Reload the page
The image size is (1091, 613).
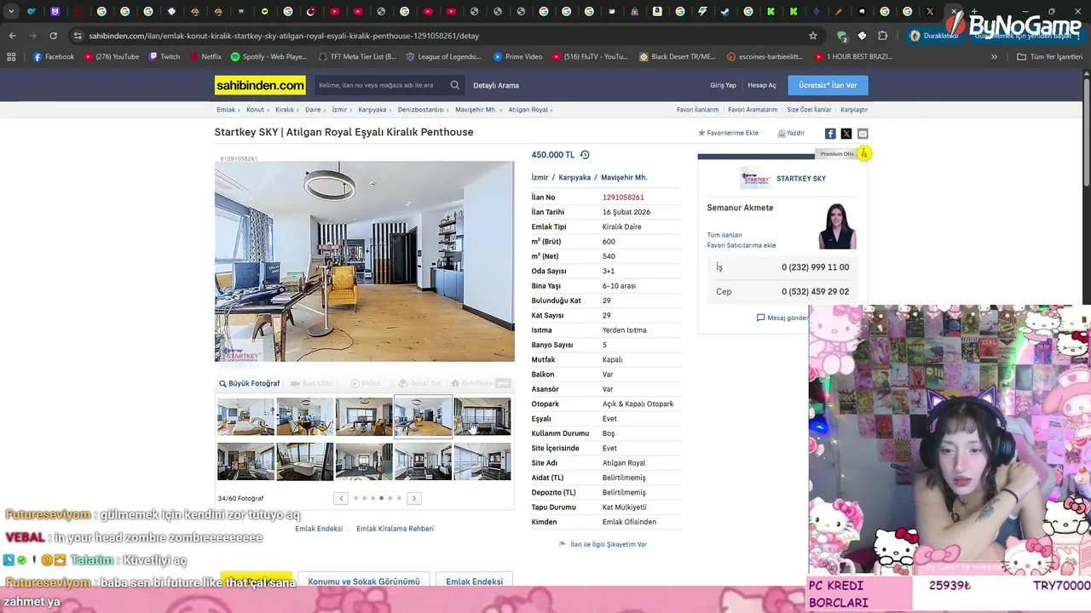pos(53,36)
